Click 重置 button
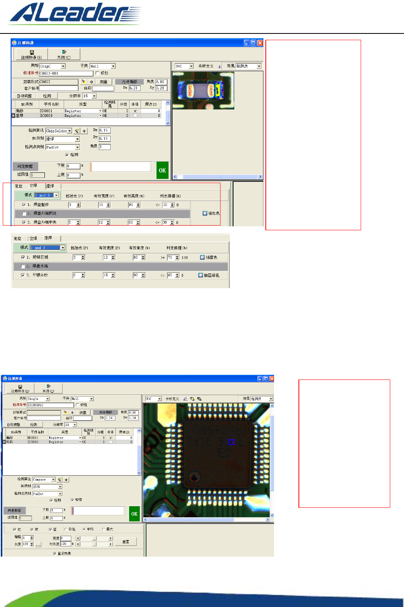Screen dimensions: 404x607 [x=126, y=542]
